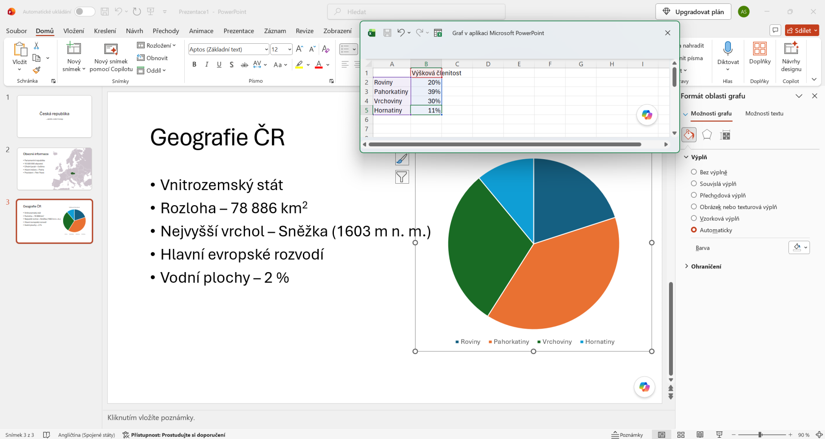Click Fill and Line paint bucket icon

pyautogui.click(x=689, y=135)
